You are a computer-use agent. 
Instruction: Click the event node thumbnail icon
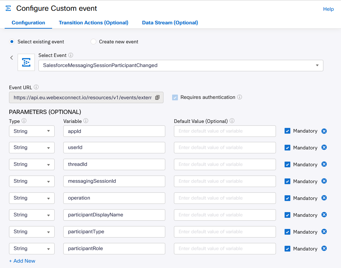[x=25, y=63]
